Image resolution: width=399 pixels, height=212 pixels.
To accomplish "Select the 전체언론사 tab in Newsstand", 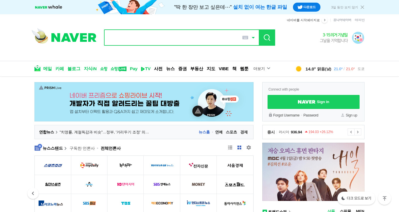I will 111,148.
